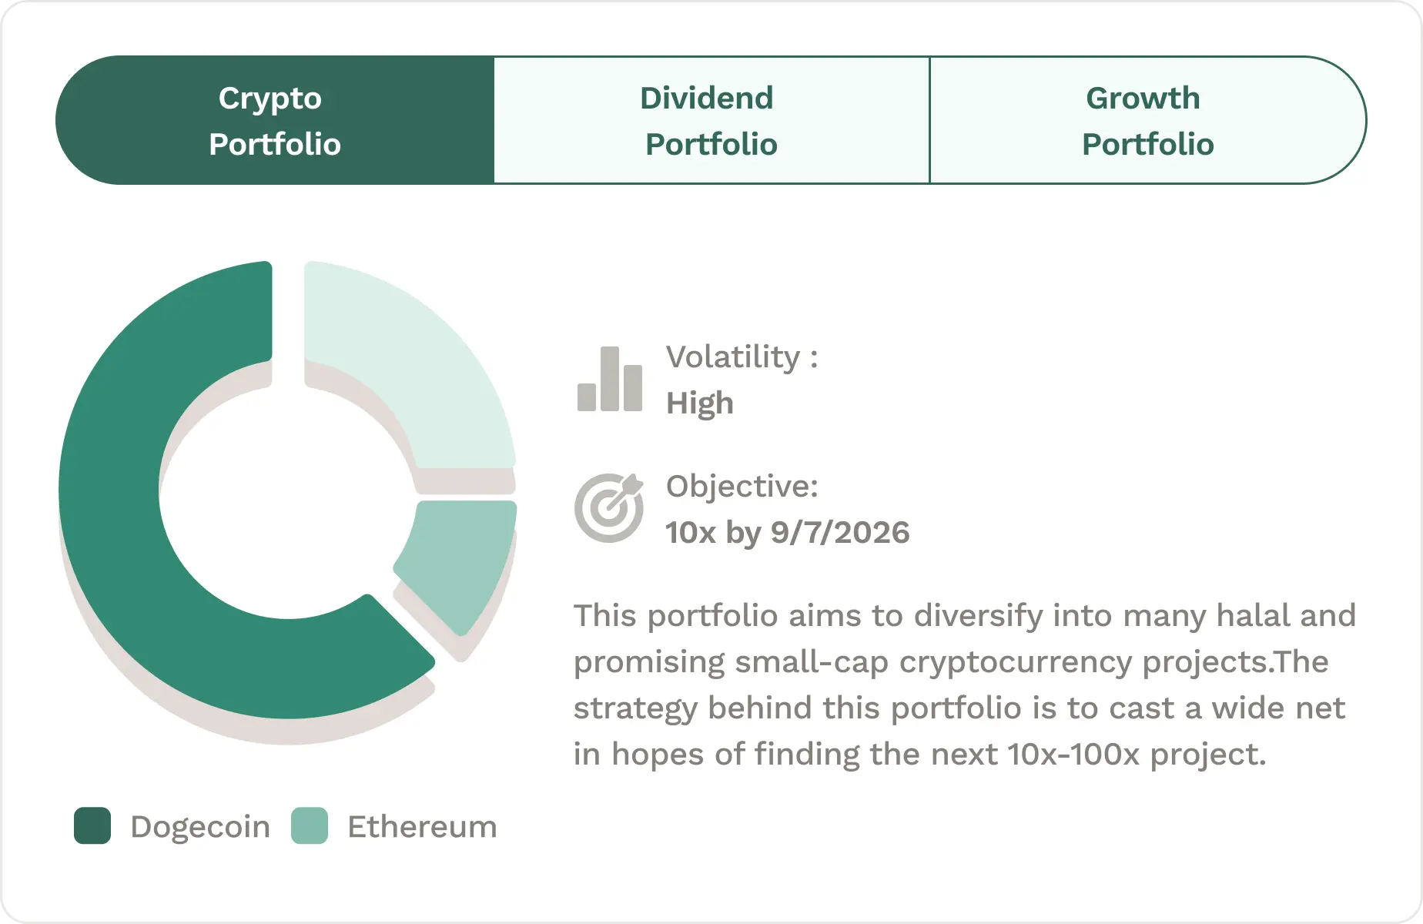
Task: Click the 'Objective:' label text
Action: pos(742,487)
